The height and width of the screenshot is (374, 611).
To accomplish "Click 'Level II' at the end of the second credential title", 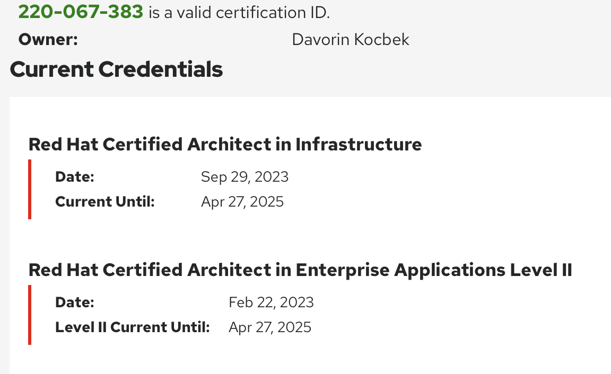I will pyautogui.click(x=541, y=270).
